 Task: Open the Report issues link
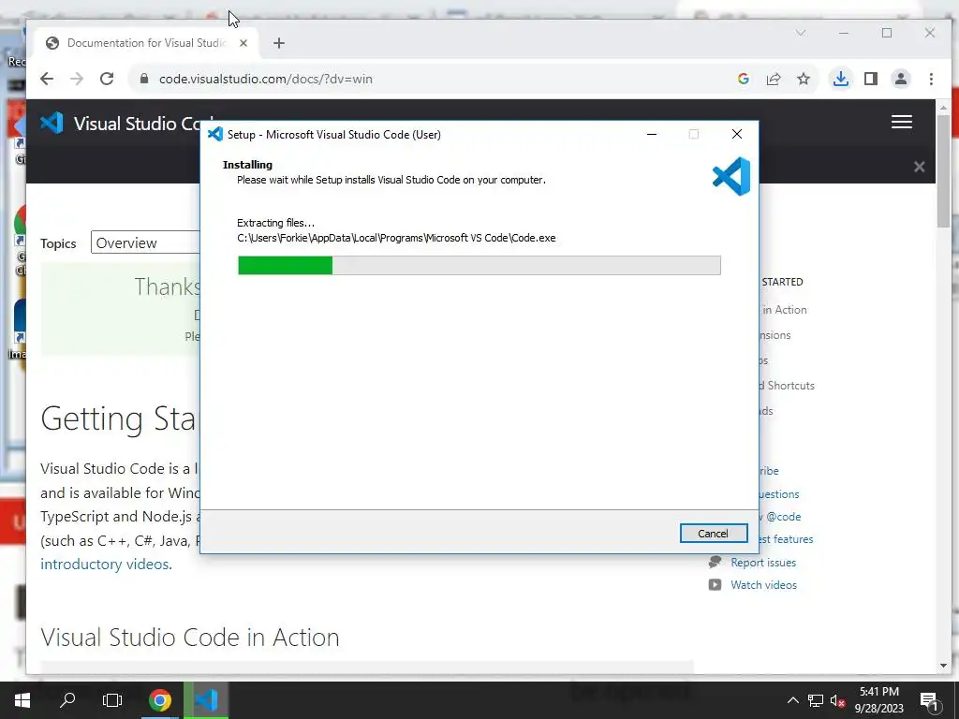point(763,563)
